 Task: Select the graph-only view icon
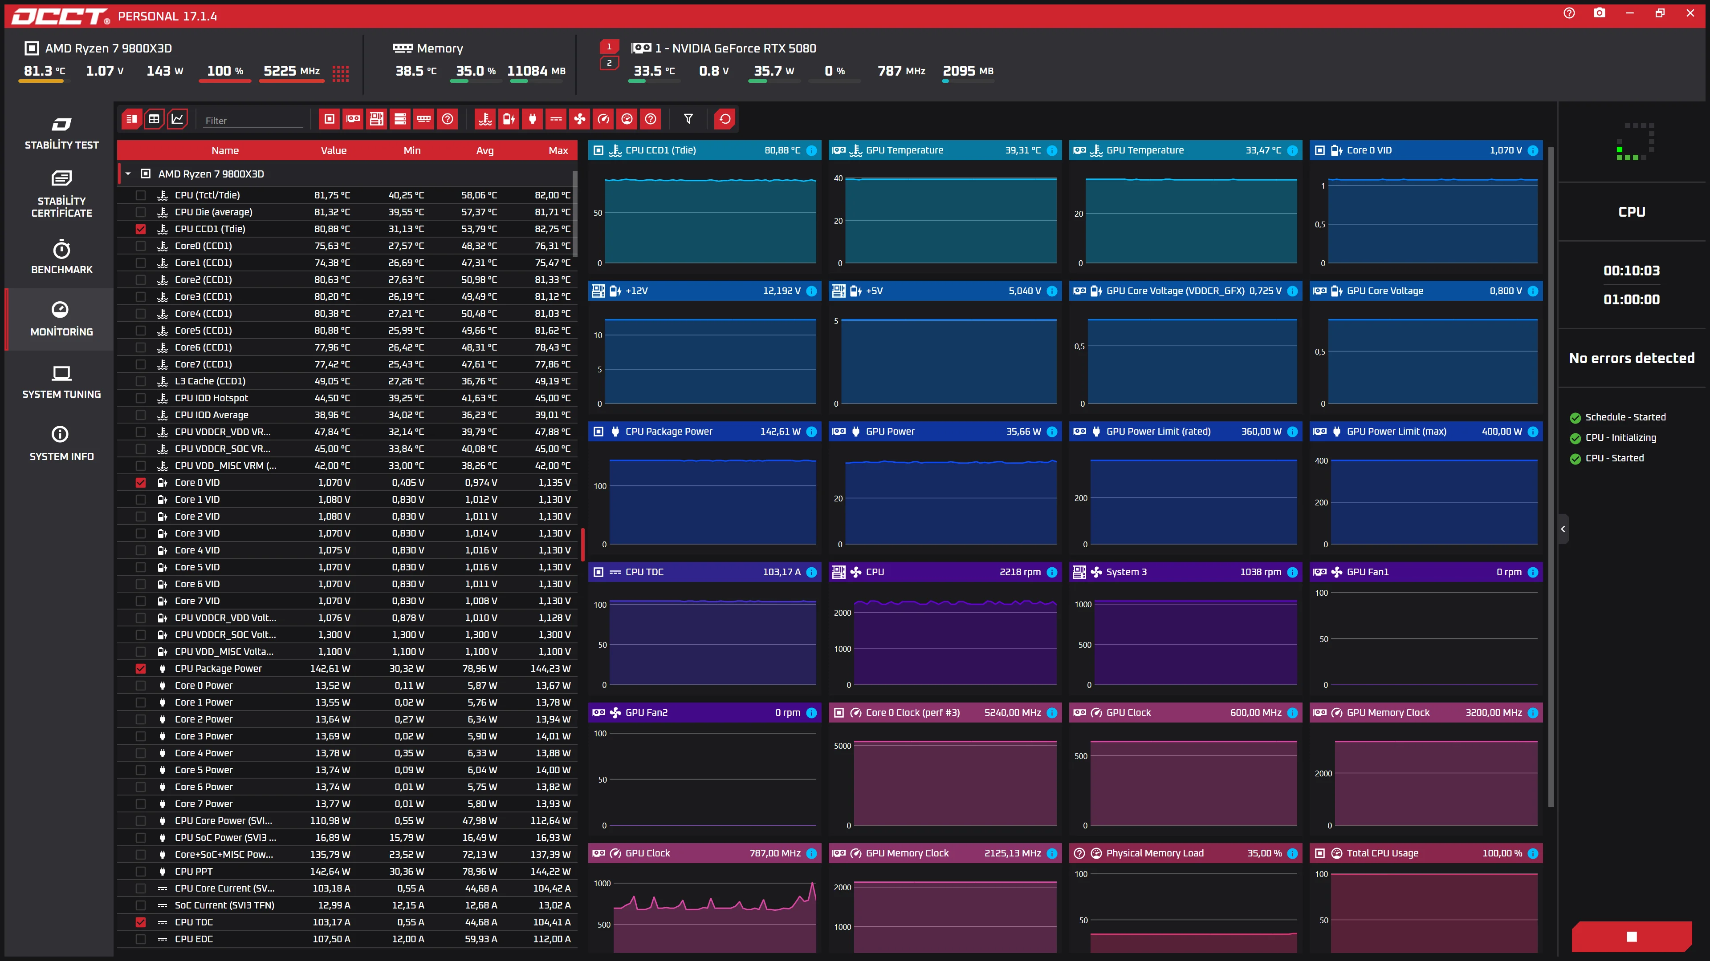pos(177,119)
